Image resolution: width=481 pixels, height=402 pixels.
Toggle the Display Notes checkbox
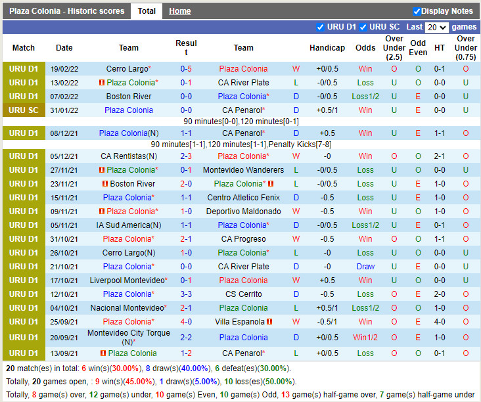point(417,11)
